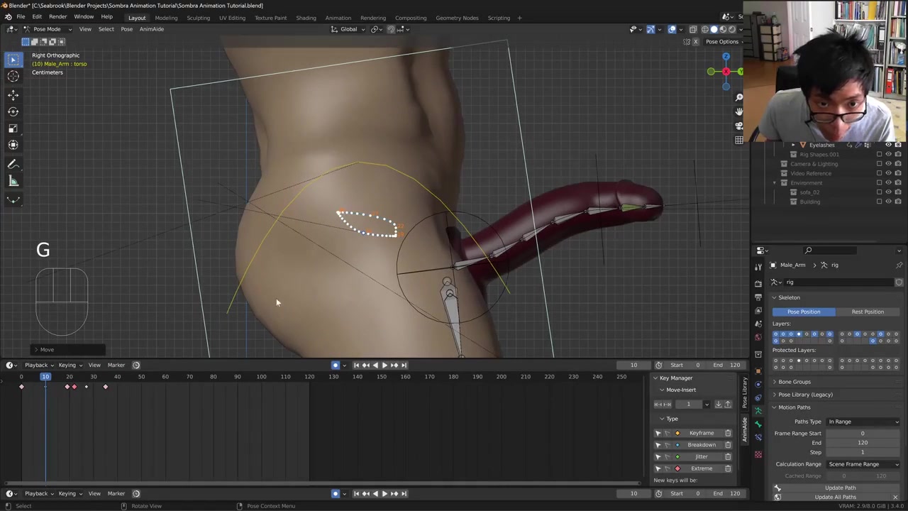Click the pan view hand icon
908x511 pixels.
pos(738,111)
